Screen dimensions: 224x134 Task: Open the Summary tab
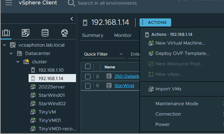[x=92, y=35]
